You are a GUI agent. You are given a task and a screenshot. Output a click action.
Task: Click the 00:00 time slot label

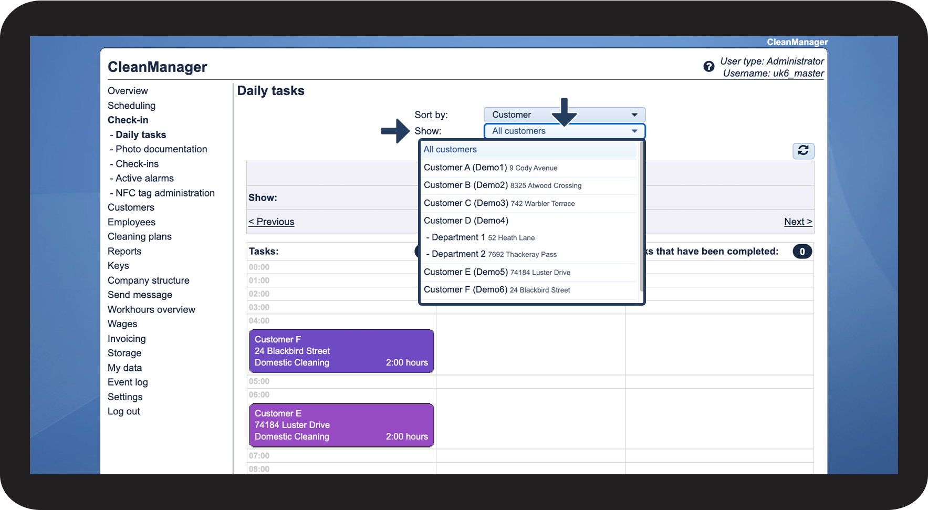pos(259,267)
